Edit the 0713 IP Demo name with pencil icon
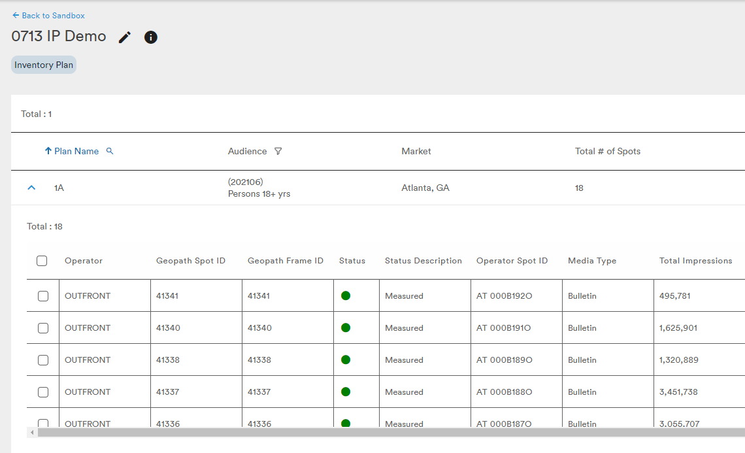The height and width of the screenshot is (453, 745). click(124, 37)
